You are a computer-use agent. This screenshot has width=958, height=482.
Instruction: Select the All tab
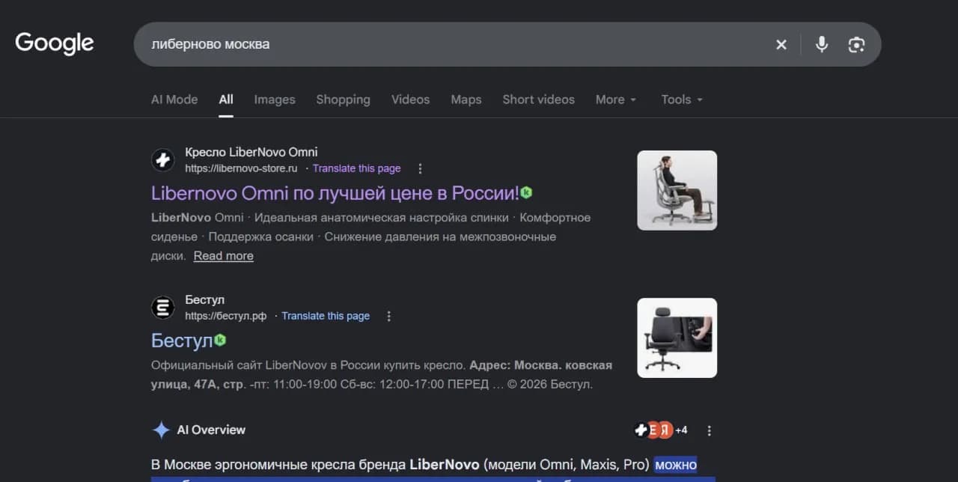(226, 100)
